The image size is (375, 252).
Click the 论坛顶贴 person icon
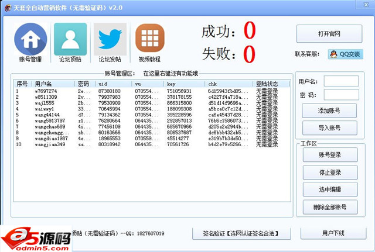pyautogui.click(x=70, y=39)
